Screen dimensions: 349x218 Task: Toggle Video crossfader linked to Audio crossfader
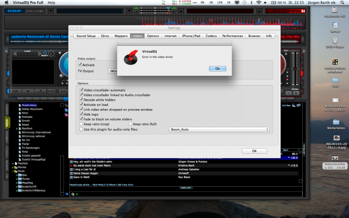[81, 95]
